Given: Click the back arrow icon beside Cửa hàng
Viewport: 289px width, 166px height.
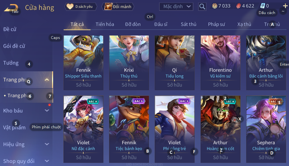Looking at the screenshot, I should pyautogui.click(x=11, y=8).
